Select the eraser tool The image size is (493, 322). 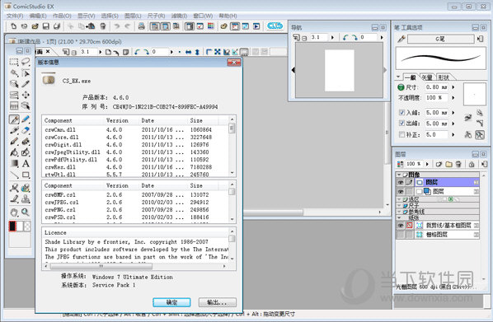click(x=26, y=130)
